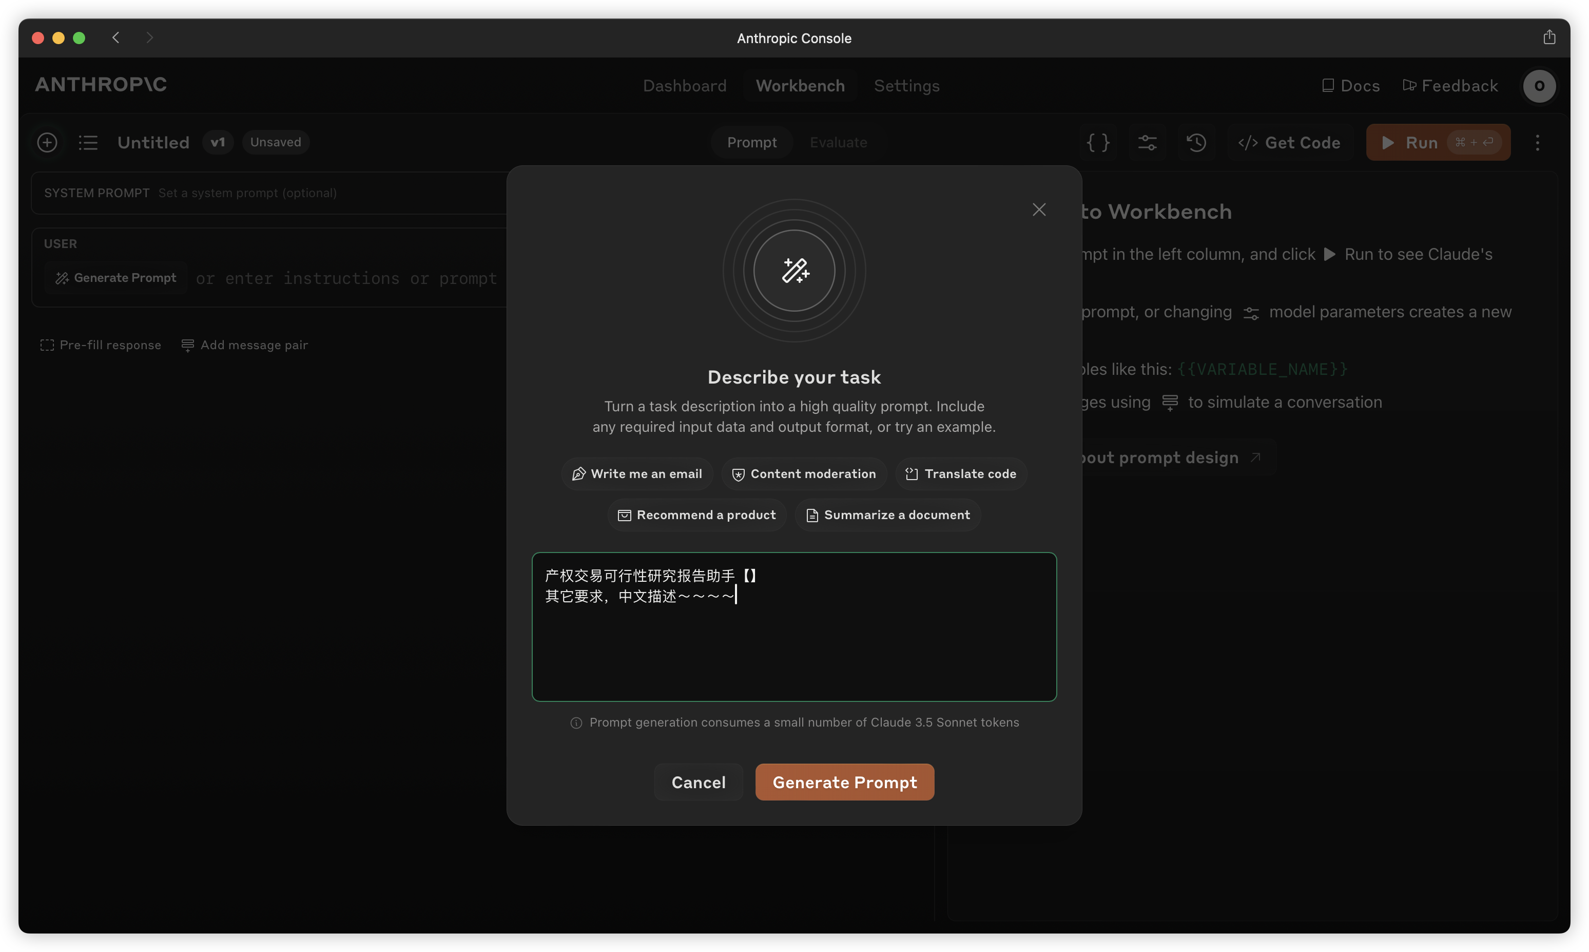Select the Evaluate tab
Image resolution: width=1589 pixels, height=952 pixels.
(837, 142)
